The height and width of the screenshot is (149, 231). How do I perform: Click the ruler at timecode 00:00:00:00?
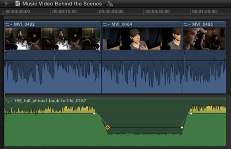(x=18, y=11)
